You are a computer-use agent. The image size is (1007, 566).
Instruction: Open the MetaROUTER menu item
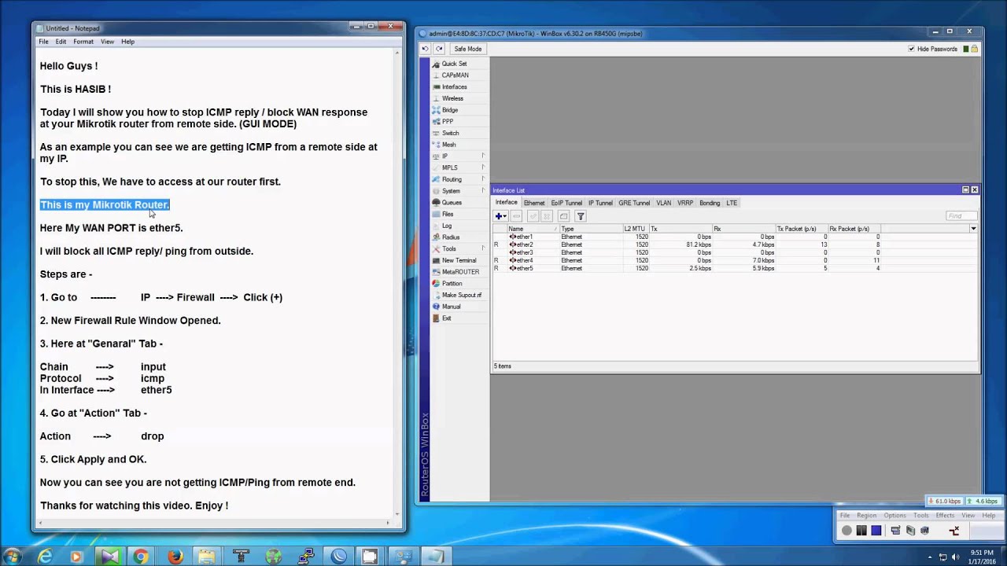click(x=460, y=272)
